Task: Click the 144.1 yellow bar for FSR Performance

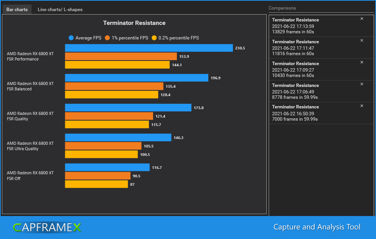Action: [x=117, y=65]
